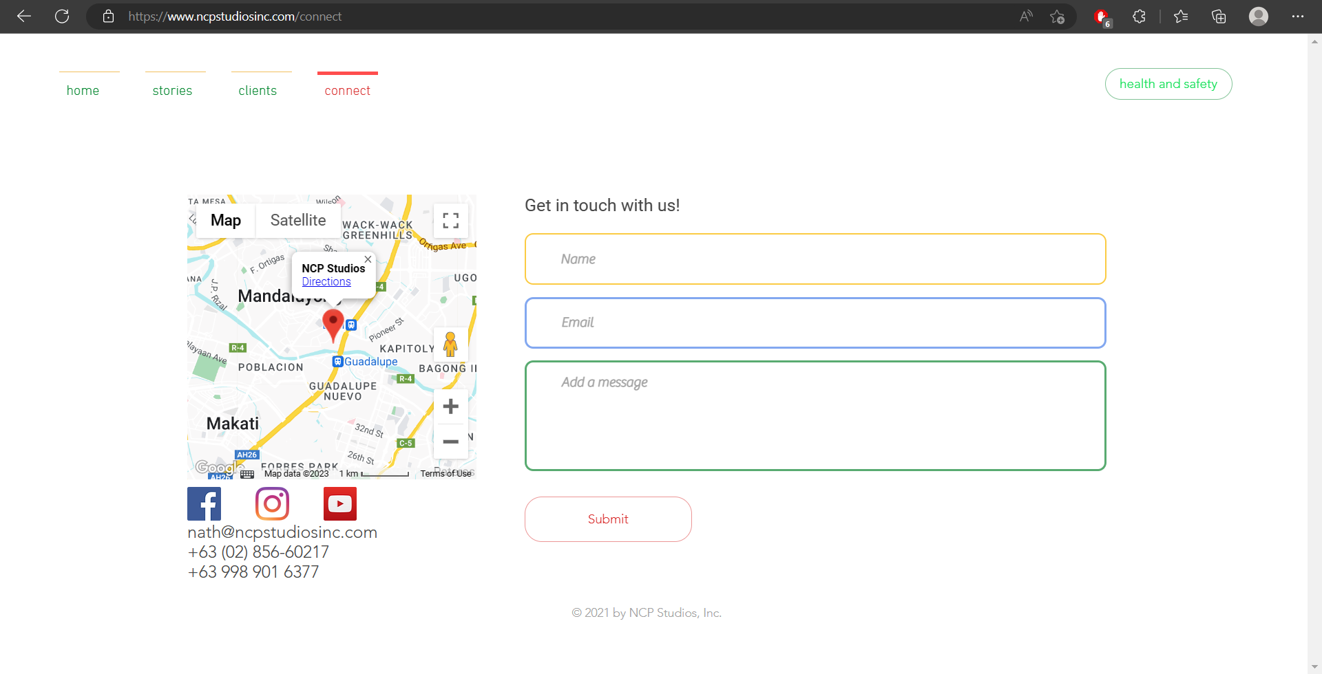
Task: Open the stories page
Action: coord(172,91)
